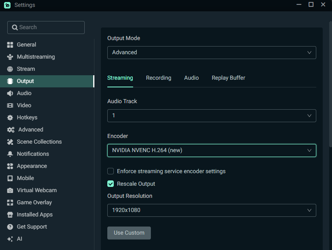
Task: Switch to the Replay Buffer tab
Action: [x=228, y=78]
